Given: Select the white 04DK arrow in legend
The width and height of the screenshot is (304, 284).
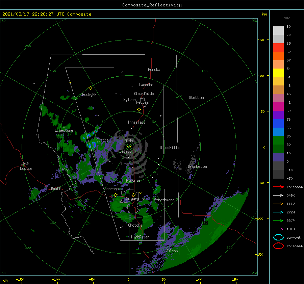Looking at the screenshot, I should point(278,196).
